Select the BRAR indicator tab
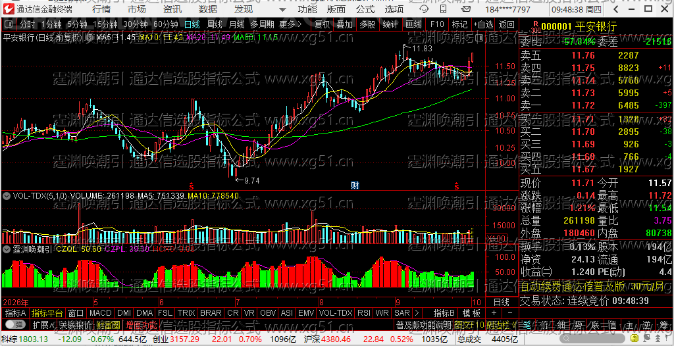This screenshot has height=346, width=674. (x=211, y=313)
